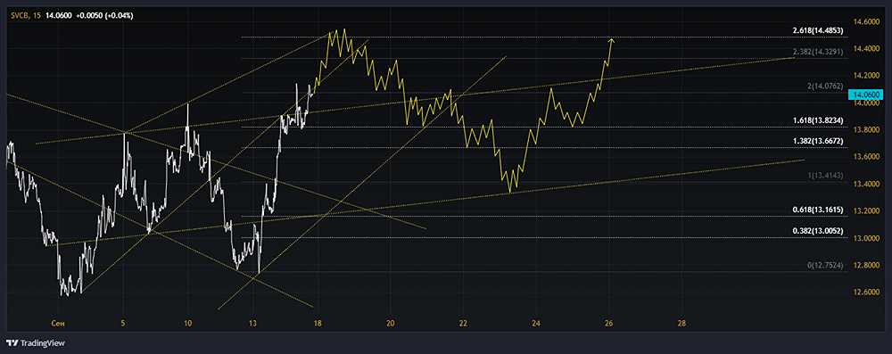Click the +0.0050 (+0.04%) change value
The width and height of the screenshot is (892, 354).
click(104, 15)
